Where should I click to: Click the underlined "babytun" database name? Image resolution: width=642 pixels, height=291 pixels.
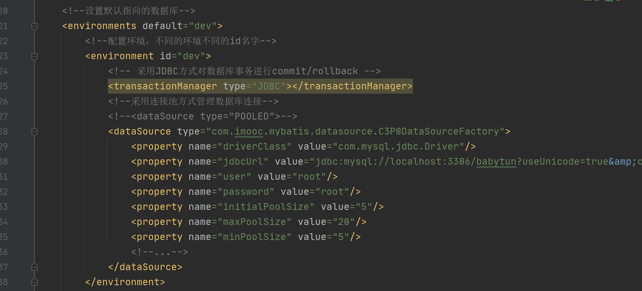point(496,161)
